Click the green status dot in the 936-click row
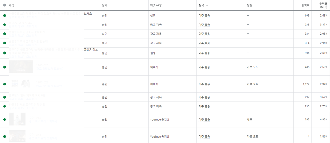This screenshot has width=330, height=143. 5,53
